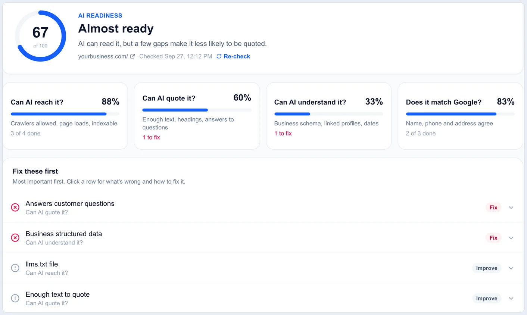The width and height of the screenshot is (527, 315).
Task: Click Name, phone and address agree description
Action: 449,124
